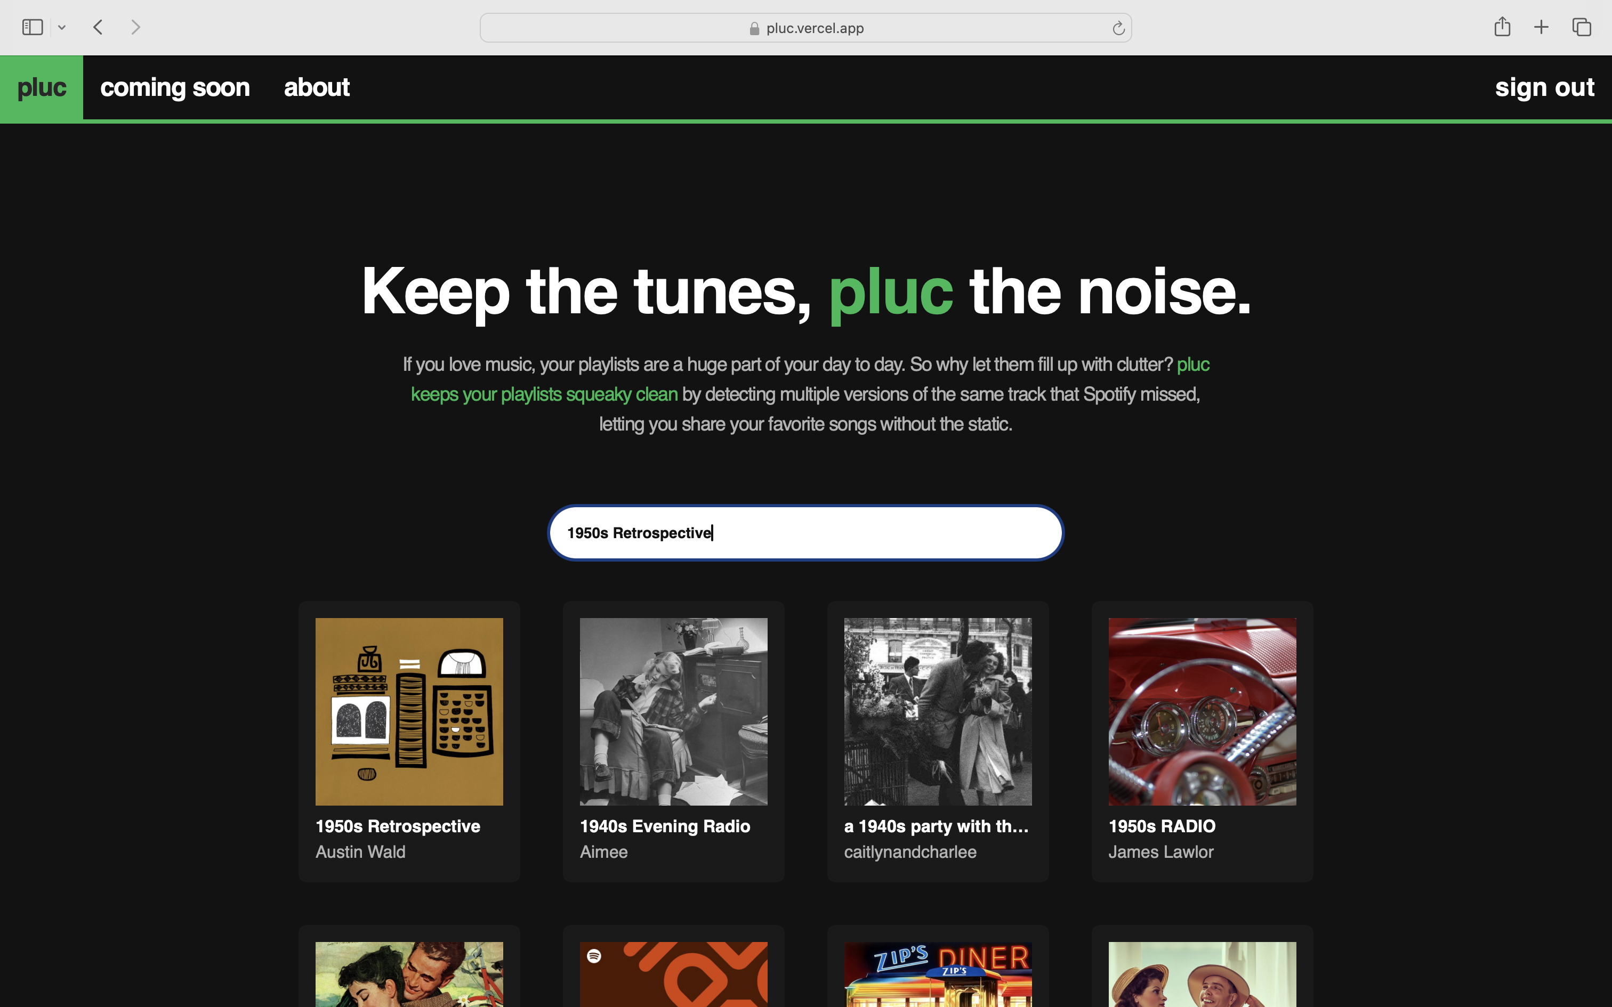Click the a 1940s party playlist thumbnail
Viewport: 1612px width, 1007px height.
(938, 711)
